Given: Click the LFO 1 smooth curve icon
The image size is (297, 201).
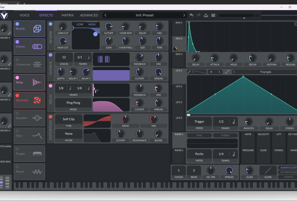Looking at the screenshot, I should coord(227,72).
